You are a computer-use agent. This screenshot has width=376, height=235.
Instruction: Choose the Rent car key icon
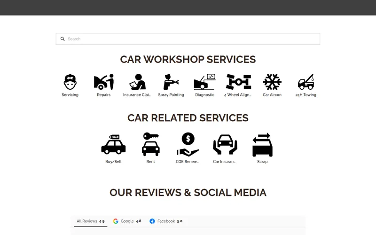click(x=150, y=144)
